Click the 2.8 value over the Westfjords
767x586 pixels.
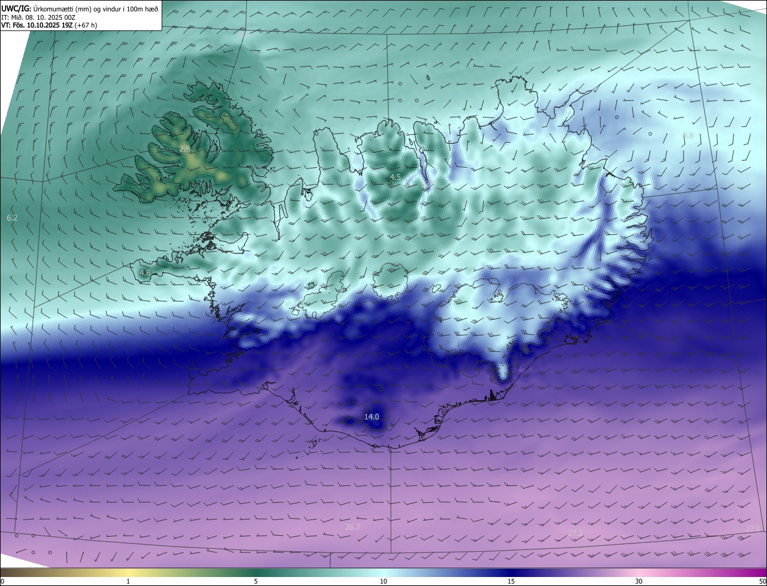[185, 149]
